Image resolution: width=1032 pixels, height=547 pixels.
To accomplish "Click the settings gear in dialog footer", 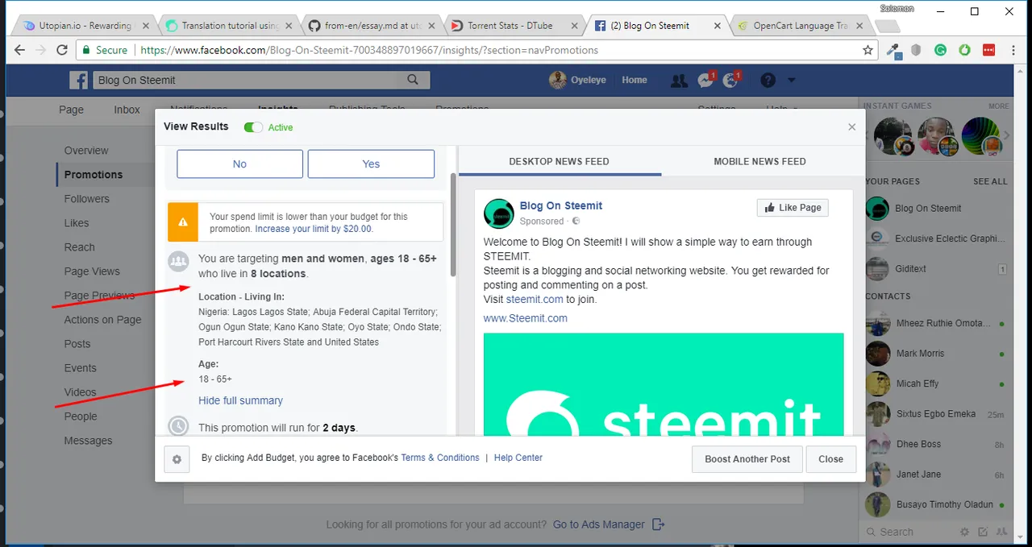I will (177, 459).
